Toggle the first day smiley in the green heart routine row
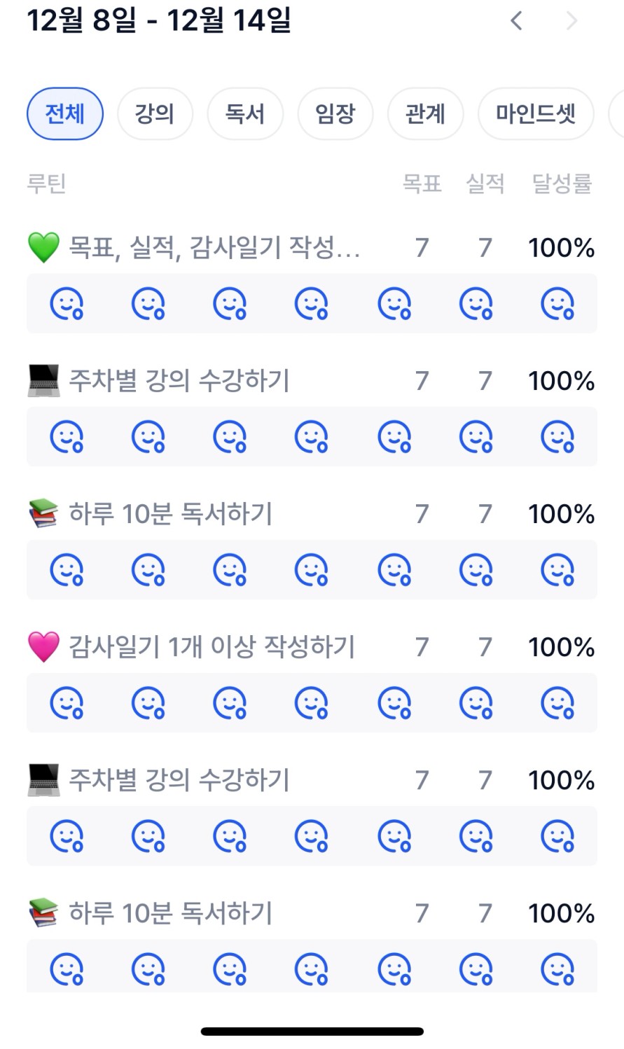This screenshot has width=624, height=1049. (67, 304)
